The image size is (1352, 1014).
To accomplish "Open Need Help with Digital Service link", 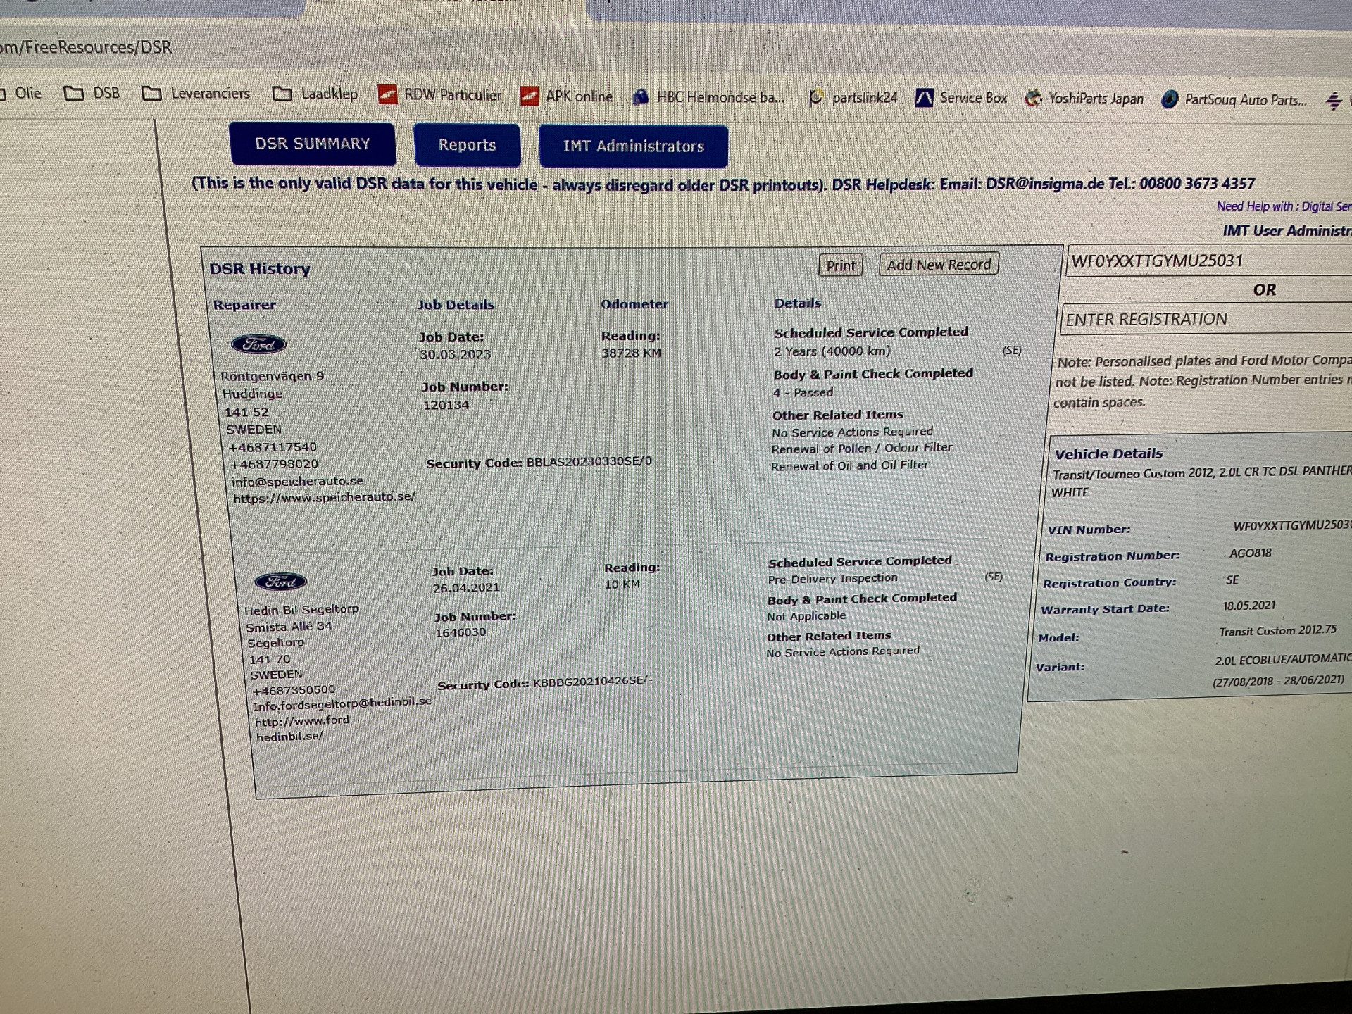I will (1284, 206).
